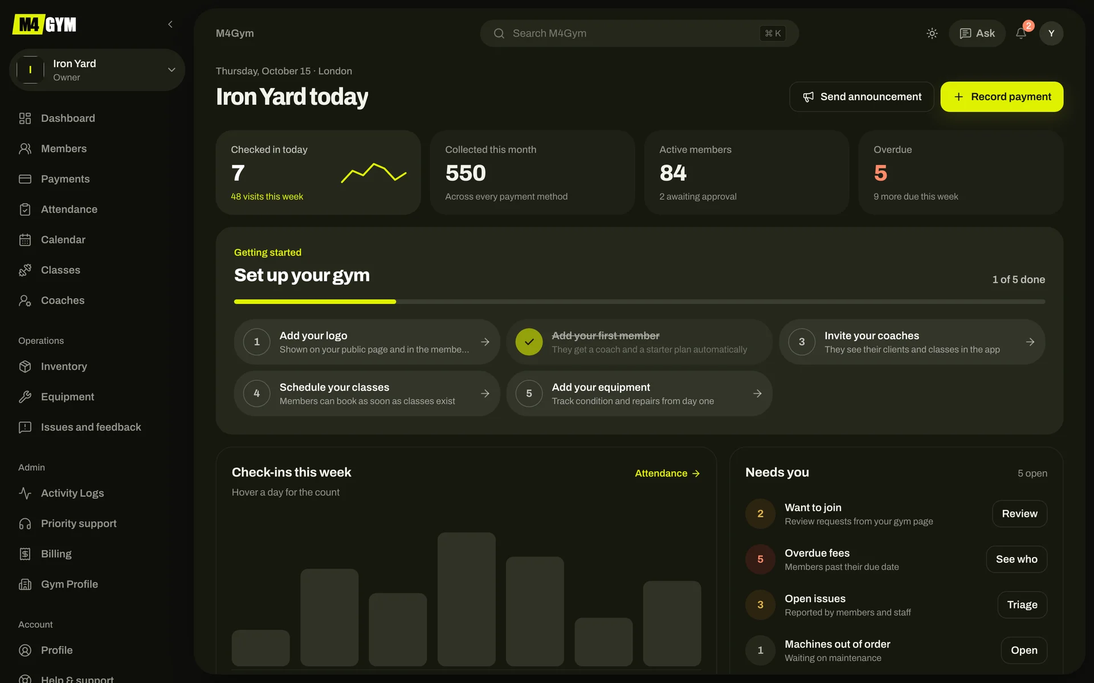Open notifications bell with badge
1094x683 pixels.
click(1022, 33)
